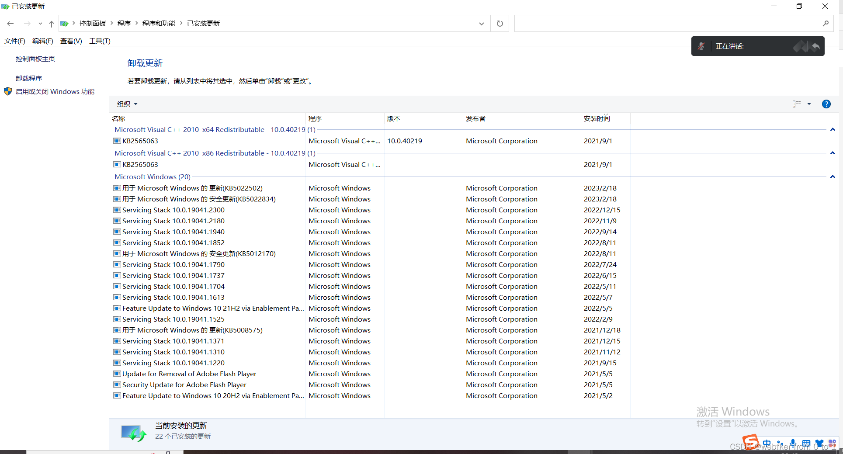Select the KB5022502 update row
This screenshot has height=454, width=843.
[x=371, y=188]
